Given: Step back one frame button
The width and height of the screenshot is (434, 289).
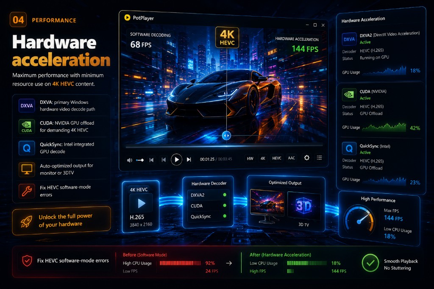Looking at the screenshot, I should tap(164, 160).
